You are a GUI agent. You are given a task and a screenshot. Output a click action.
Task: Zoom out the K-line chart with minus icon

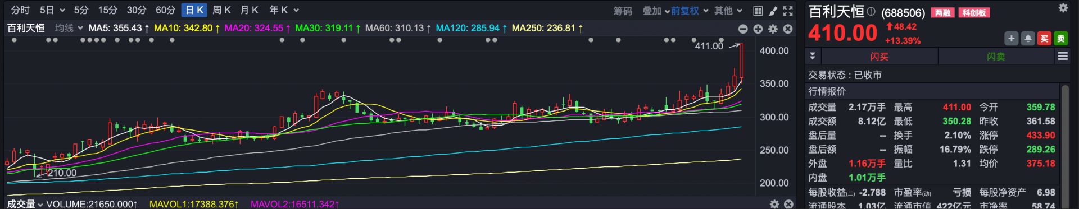743,29
